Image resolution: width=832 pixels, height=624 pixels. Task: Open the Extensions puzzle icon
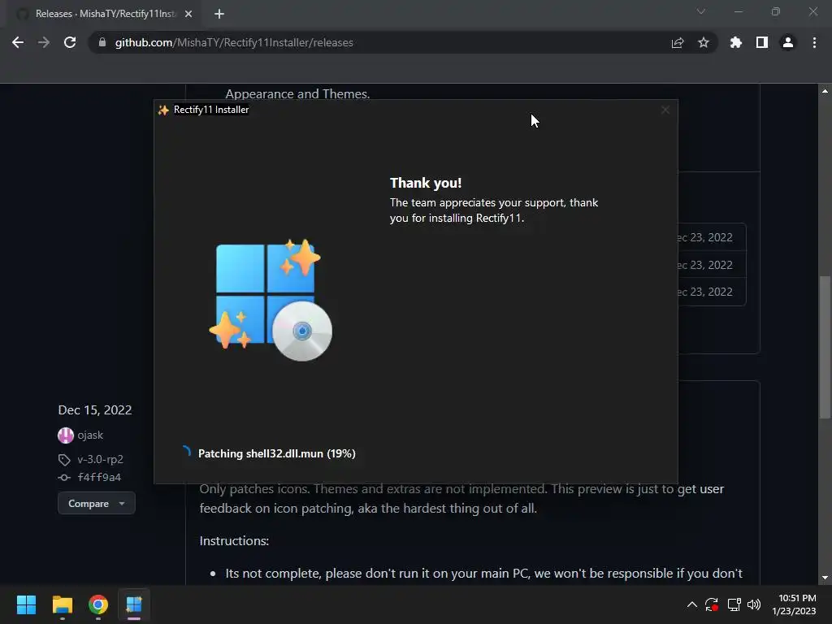click(736, 42)
